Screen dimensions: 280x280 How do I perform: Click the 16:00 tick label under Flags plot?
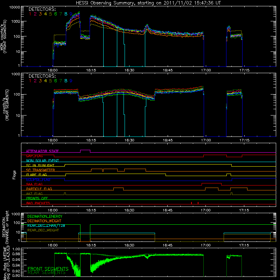pos(53,210)
